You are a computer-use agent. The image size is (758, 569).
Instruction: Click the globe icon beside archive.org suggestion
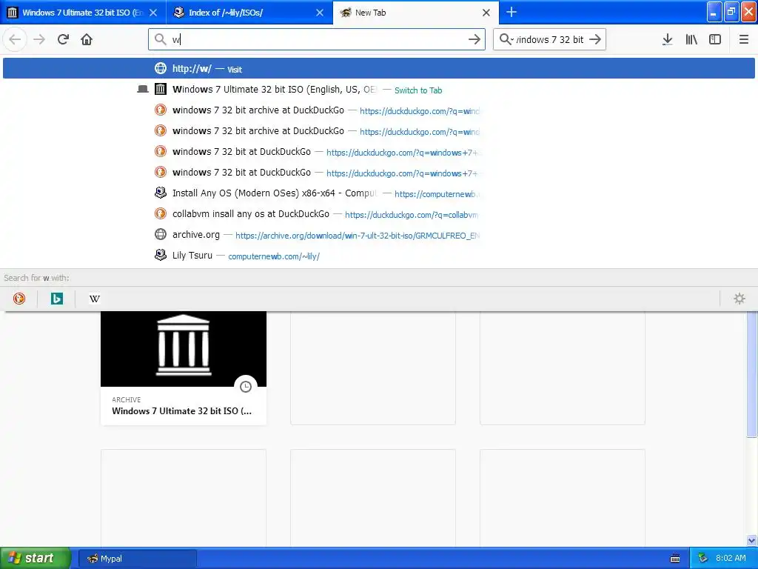[161, 234]
